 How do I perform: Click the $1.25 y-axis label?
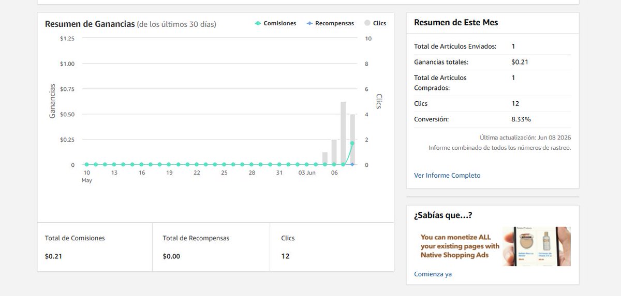67,39
